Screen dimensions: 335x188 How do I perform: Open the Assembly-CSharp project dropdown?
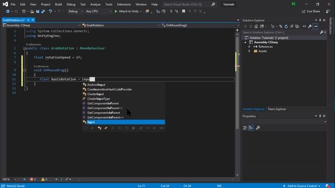tap(41, 25)
